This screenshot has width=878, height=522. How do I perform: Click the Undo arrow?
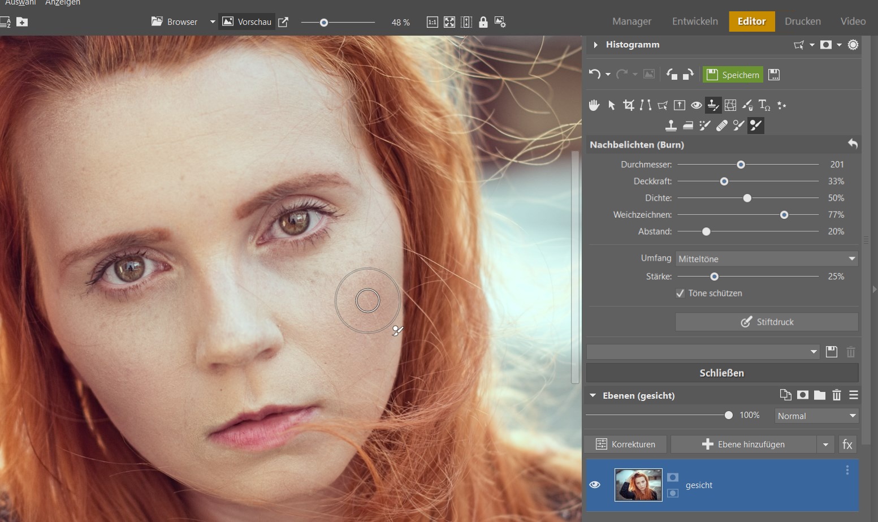595,74
